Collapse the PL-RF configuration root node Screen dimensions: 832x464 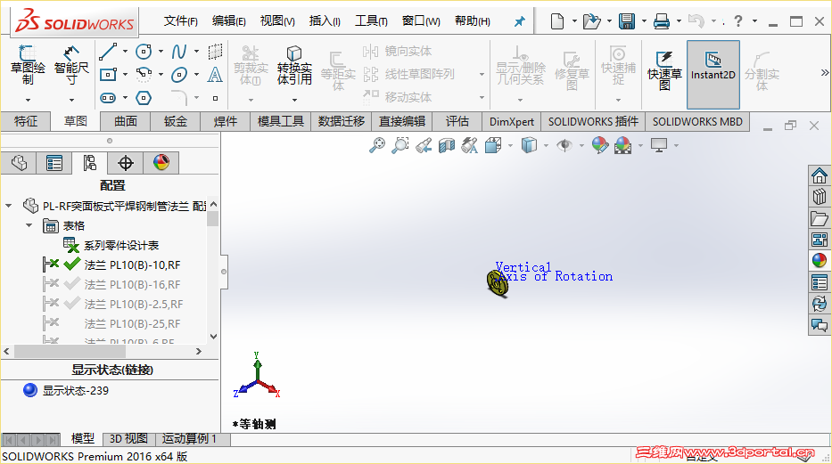click(x=9, y=206)
